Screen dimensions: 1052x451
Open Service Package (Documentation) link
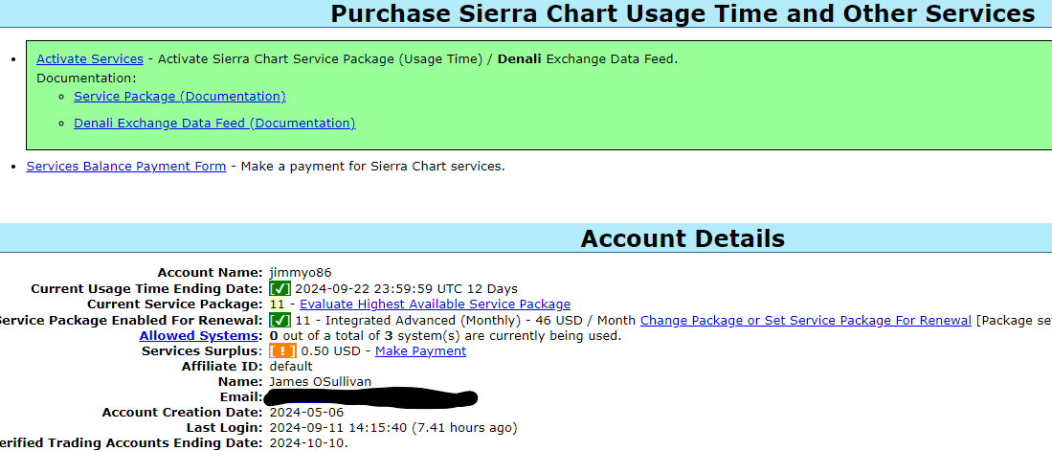180,97
